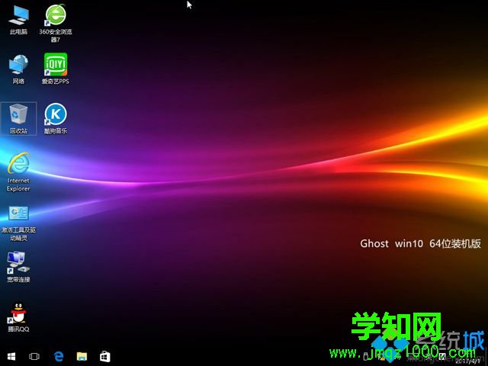Open the Windows Start menu
The width and height of the screenshot is (488, 366).
(x=11, y=356)
